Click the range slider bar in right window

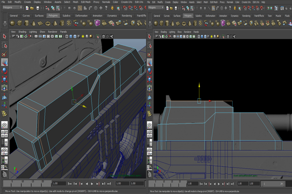[273, 184]
